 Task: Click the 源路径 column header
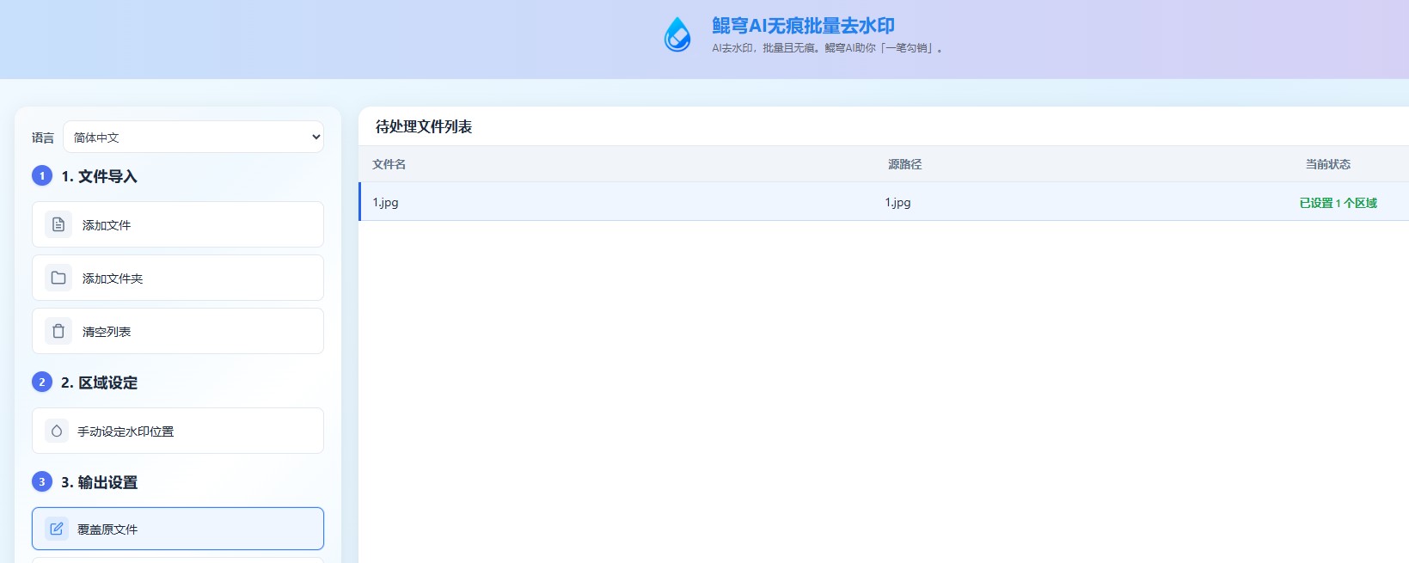pos(904,164)
